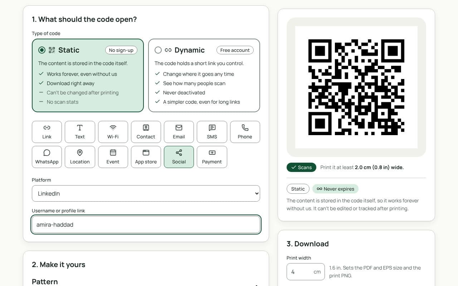Click the "1.6 in. Sets the PDF and EPS size" hint
The width and height of the screenshot is (458, 286).
[375, 272]
